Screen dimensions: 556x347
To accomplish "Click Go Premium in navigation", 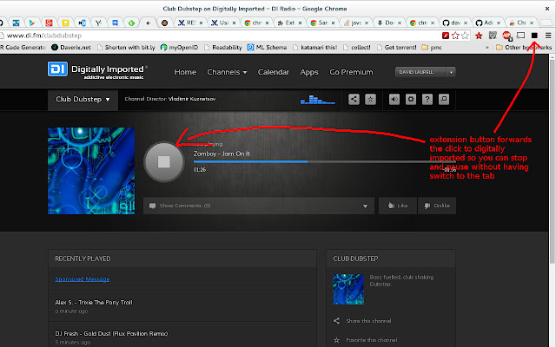I will (x=351, y=72).
